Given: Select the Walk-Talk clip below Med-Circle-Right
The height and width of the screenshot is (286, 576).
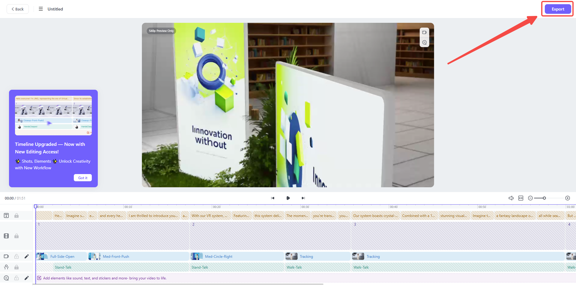Looking at the screenshot, I should coord(317,267).
